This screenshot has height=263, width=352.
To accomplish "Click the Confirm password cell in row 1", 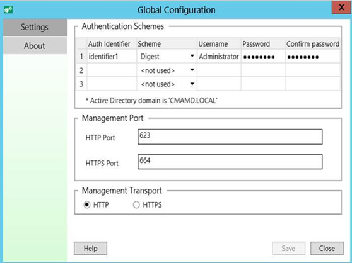I will click(313, 57).
